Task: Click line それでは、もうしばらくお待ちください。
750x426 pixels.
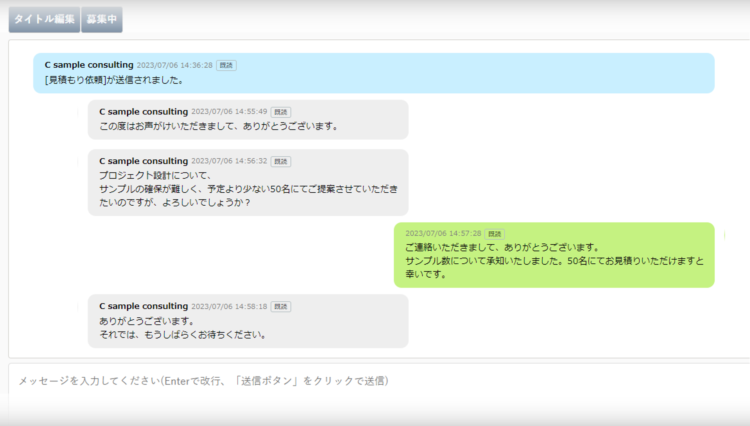Action: point(183,335)
